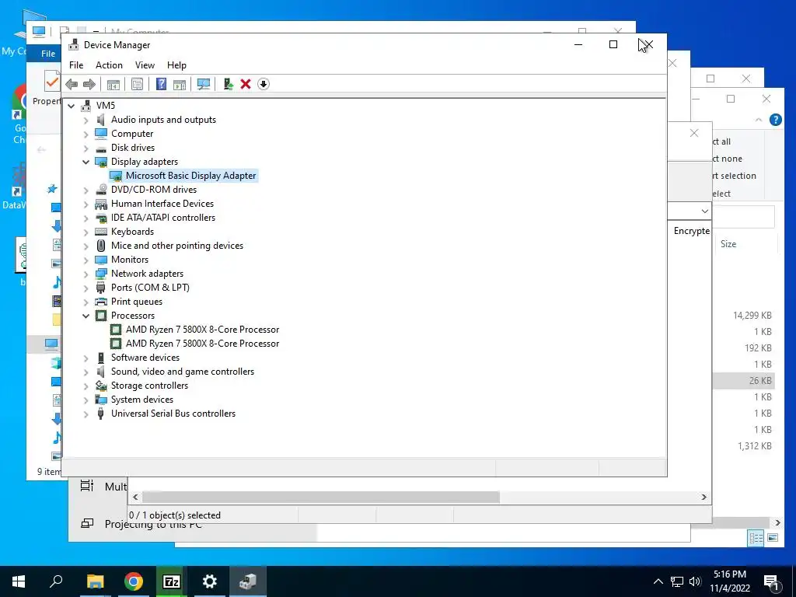The height and width of the screenshot is (597, 796).
Task: Select the second AMD Ryzen 7 5800X processor entry
Action: [x=203, y=344]
